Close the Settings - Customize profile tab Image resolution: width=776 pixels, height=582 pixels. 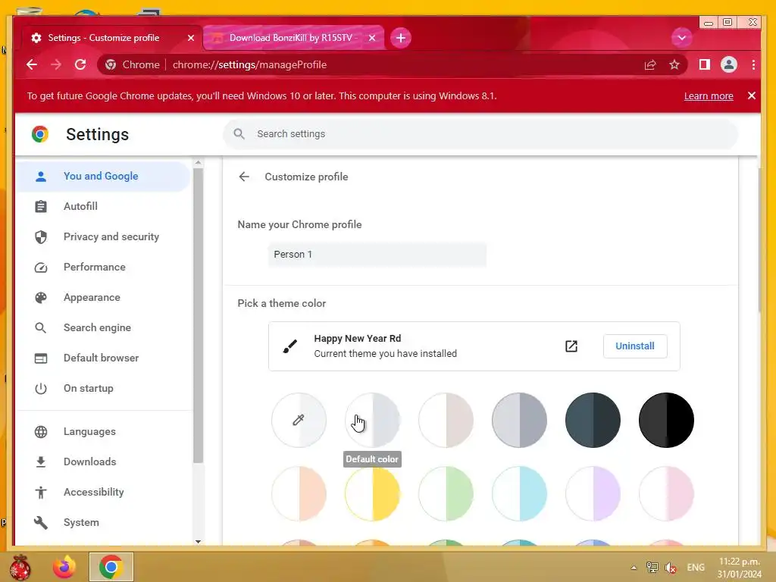point(190,38)
